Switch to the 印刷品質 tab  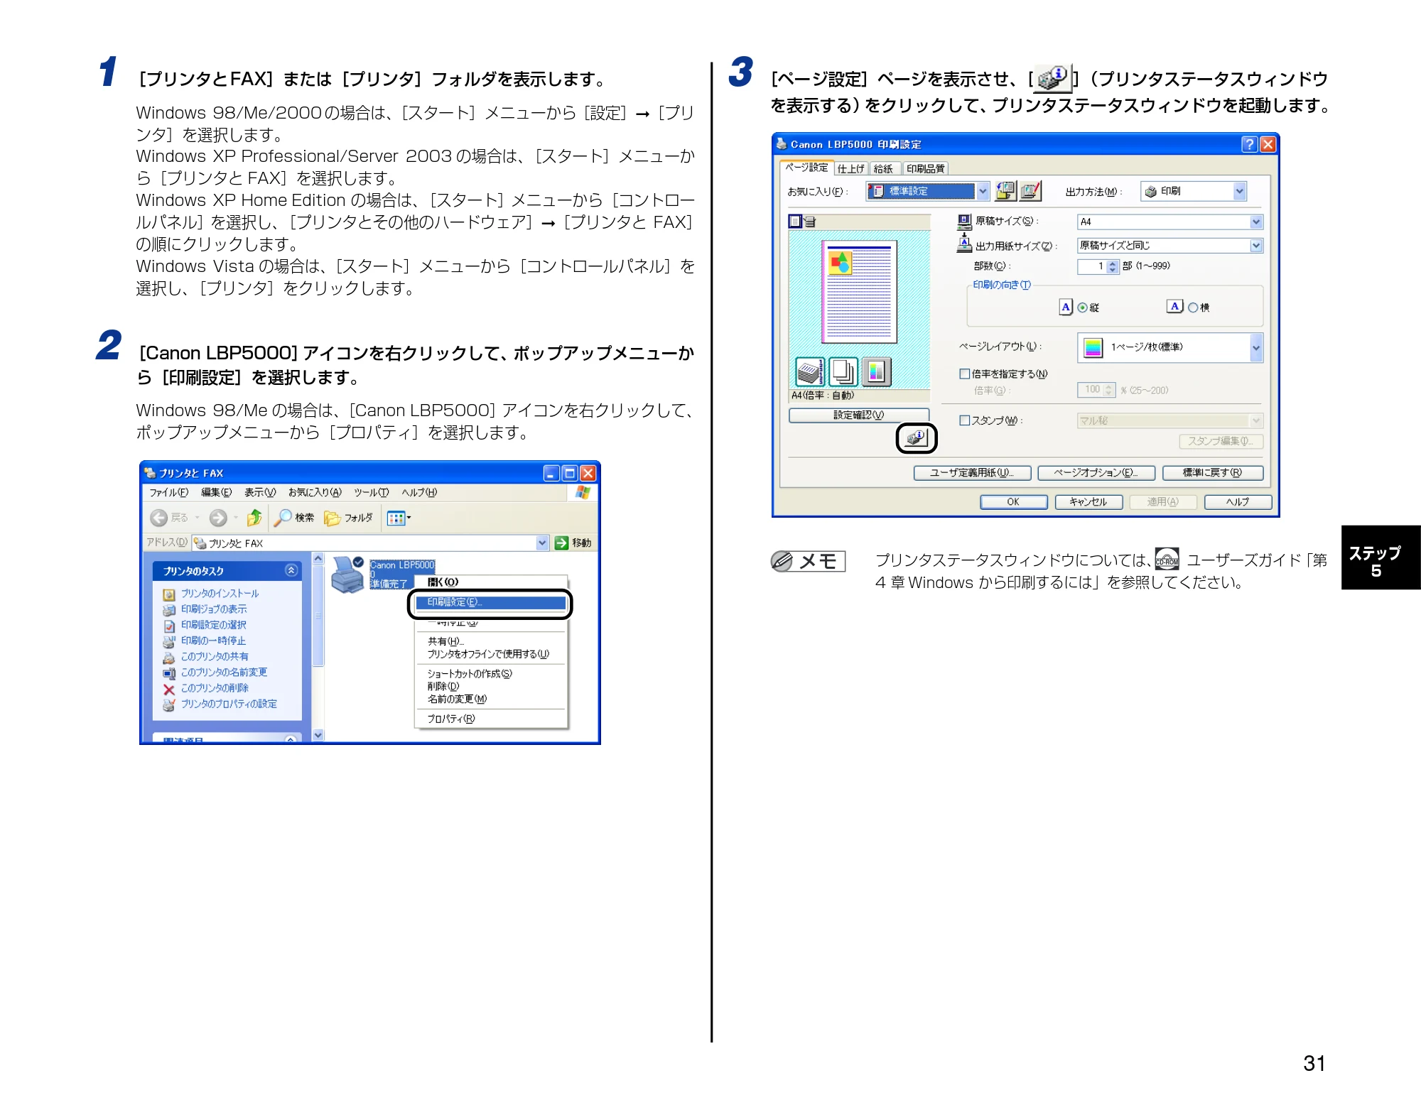coord(926,168)
